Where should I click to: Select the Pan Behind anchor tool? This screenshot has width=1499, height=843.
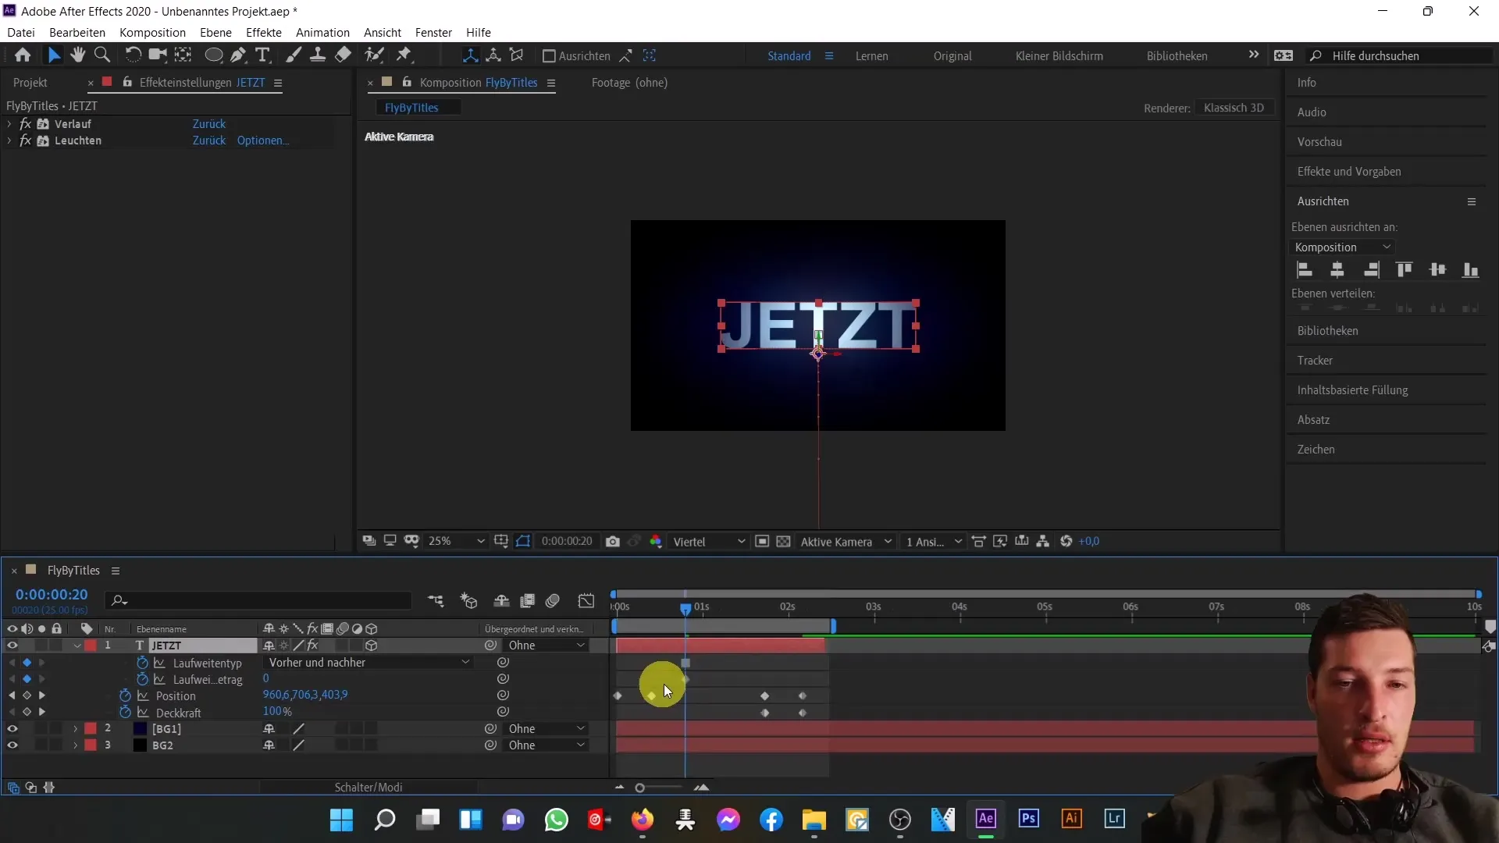click(x=183, y=55)
